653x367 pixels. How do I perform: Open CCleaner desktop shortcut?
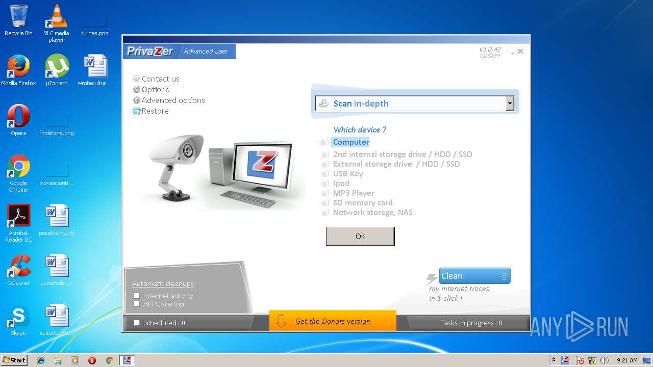[18, 270]
